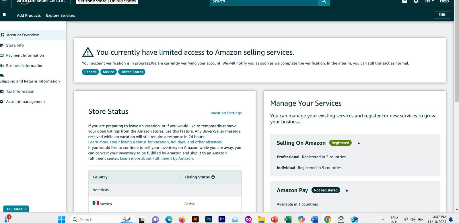Viewport: 459px width, 223px height.
Task: Click the Listing Status help icon
Action: coord(213,177)
